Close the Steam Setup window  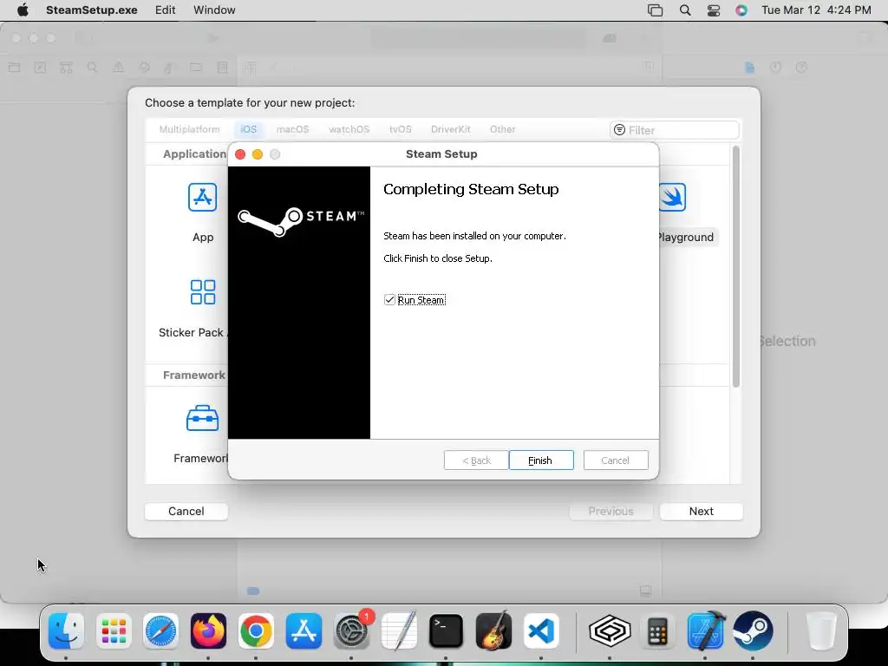(240, 154)
